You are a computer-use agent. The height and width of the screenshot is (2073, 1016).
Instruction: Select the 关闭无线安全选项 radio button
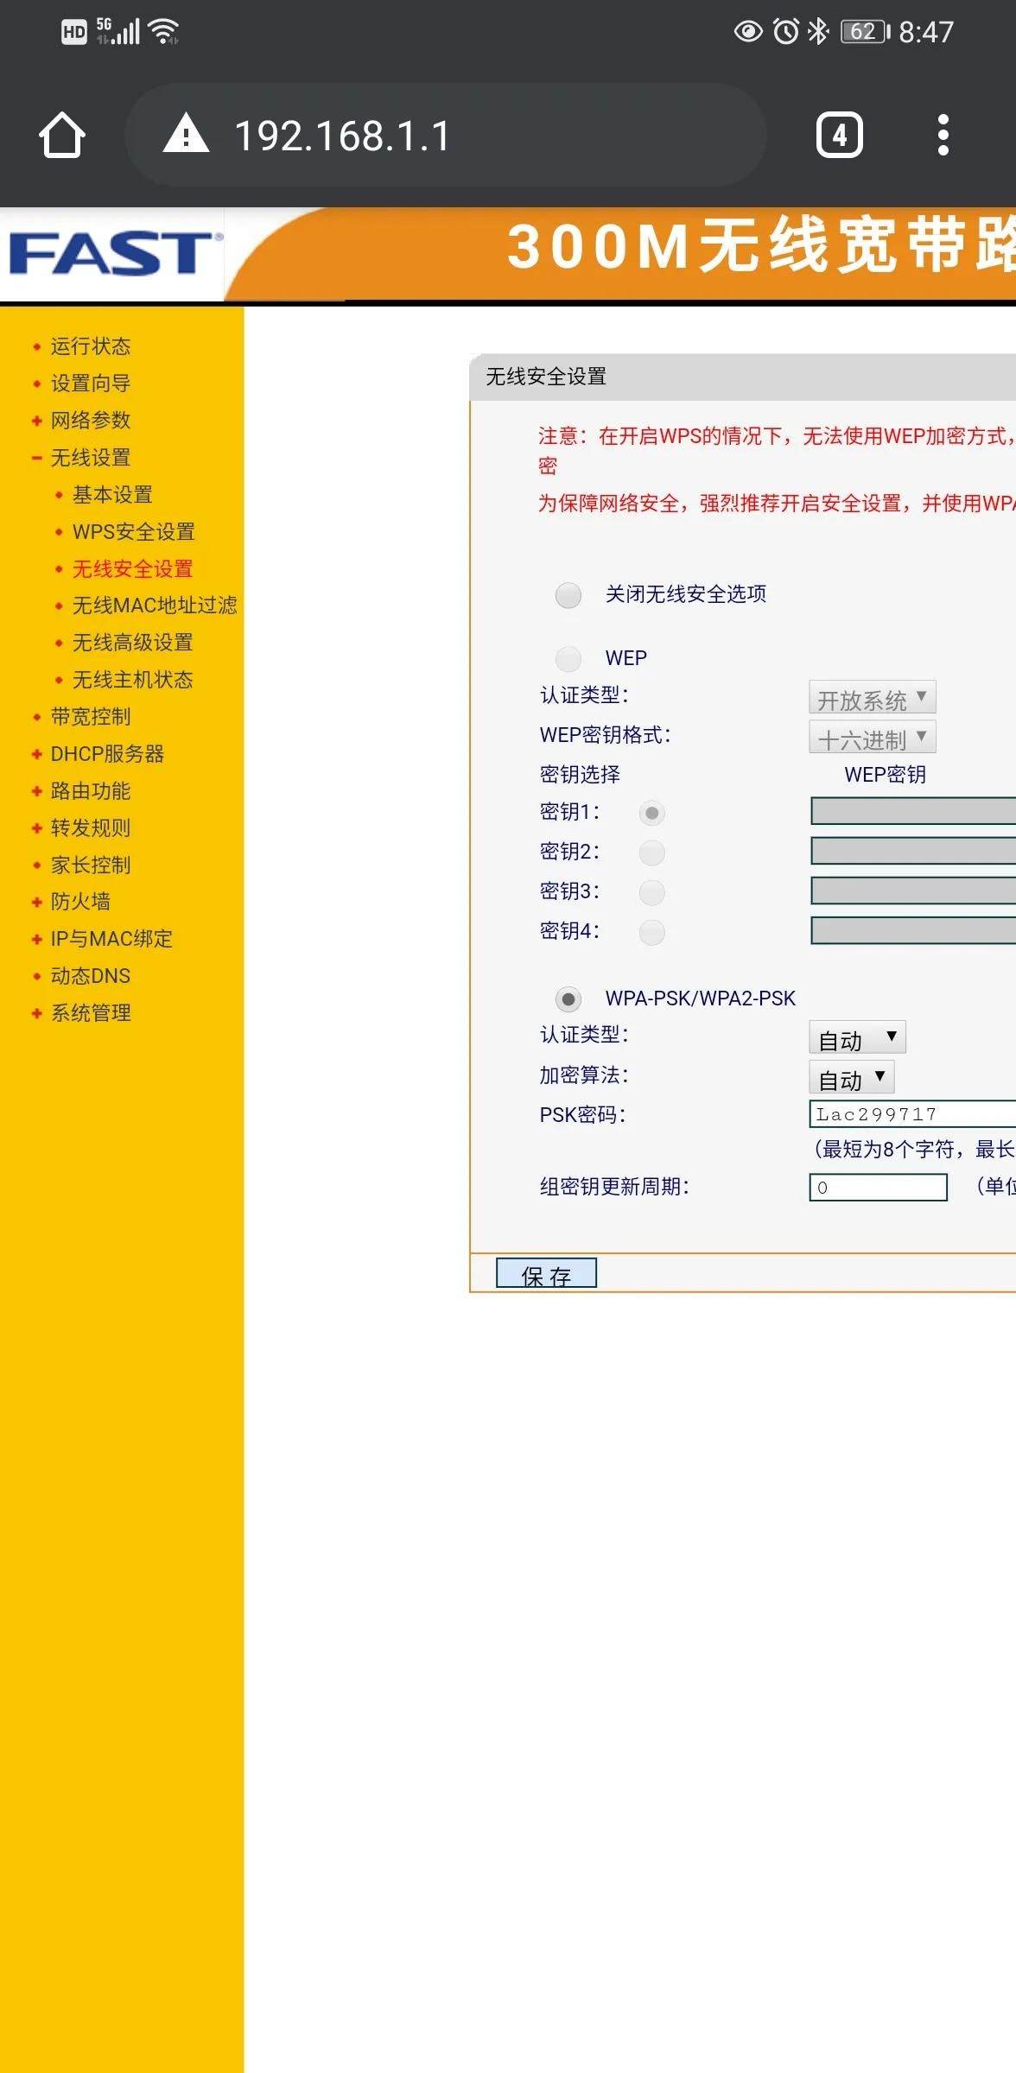click(568, 595)
